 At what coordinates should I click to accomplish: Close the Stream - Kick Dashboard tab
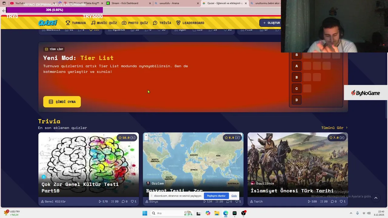(150, 3)
